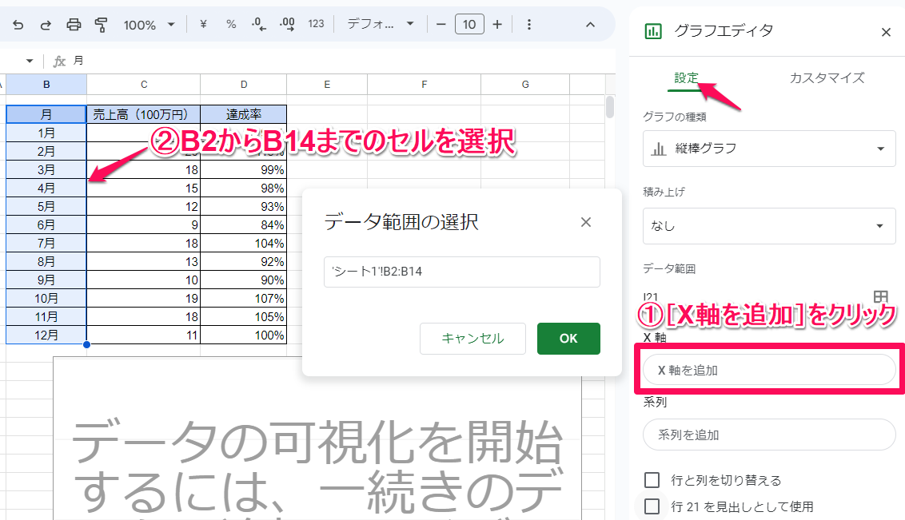905x520 pixels.
Task: Increase font size with plus button
Action: (x=497, y=24)
